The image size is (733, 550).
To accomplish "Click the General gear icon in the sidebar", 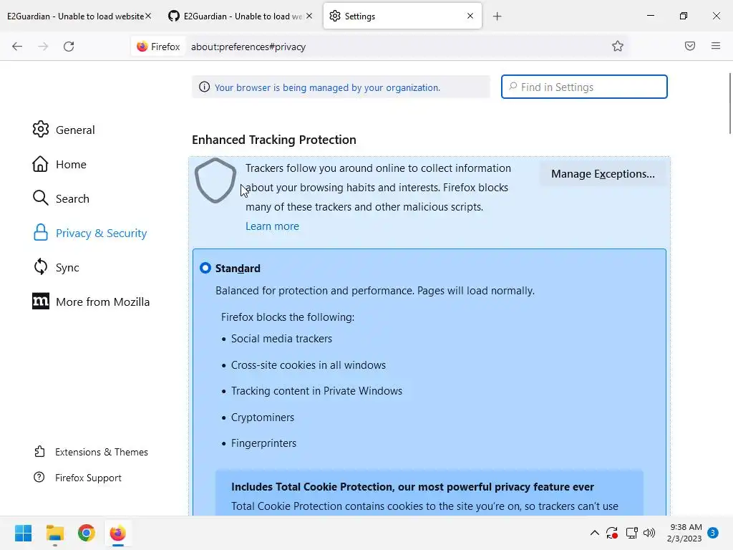I will [40, 129].
